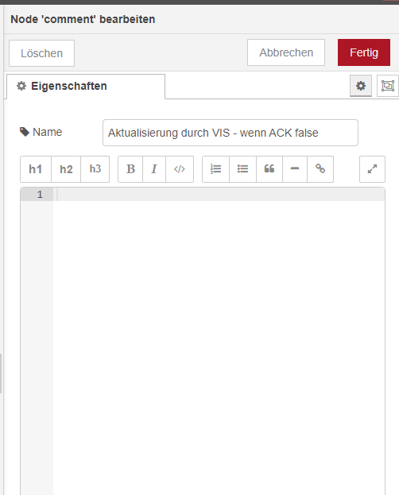Insert inline code using code icon

coord(180,169)
